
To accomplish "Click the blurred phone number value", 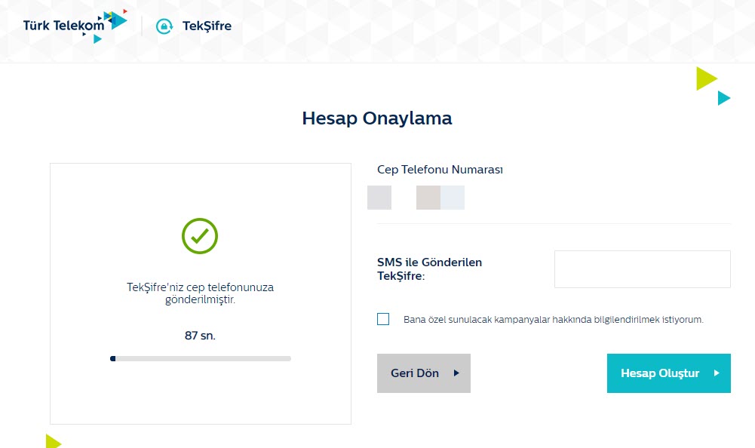I will 416,198.
